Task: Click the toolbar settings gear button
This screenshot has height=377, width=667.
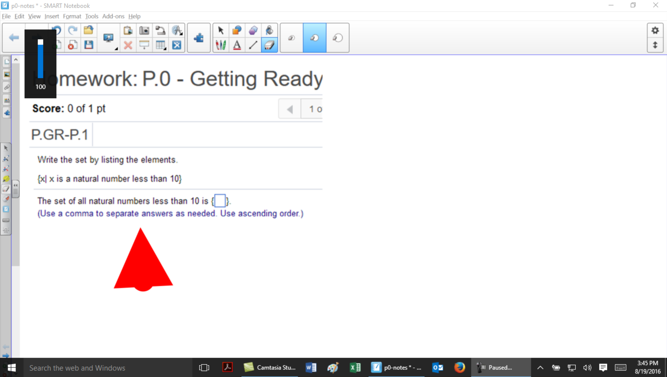Action: (655, 30)
